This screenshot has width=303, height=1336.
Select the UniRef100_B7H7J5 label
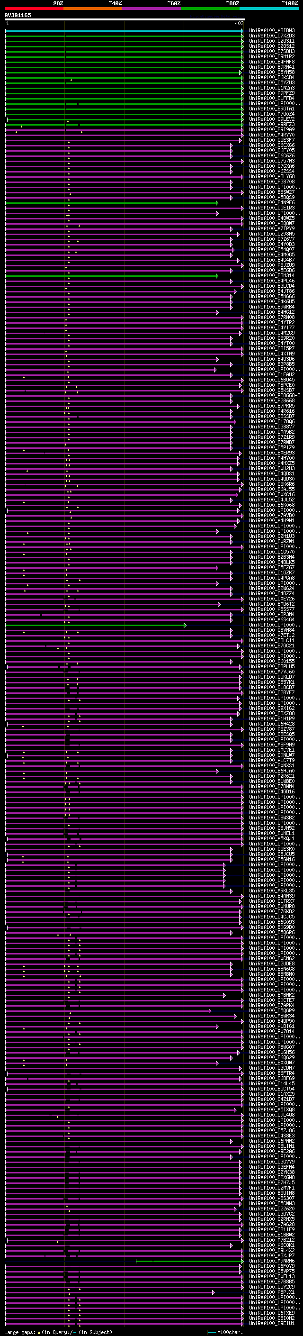(x=272, y=1182)
